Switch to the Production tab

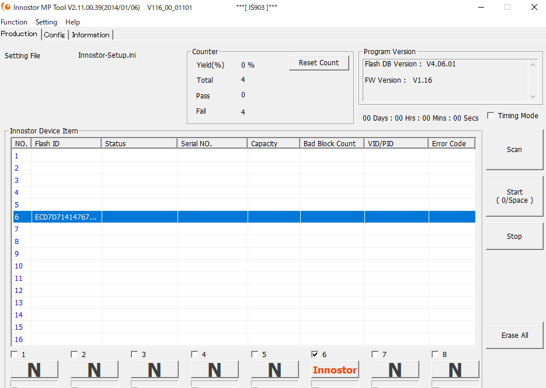19,34
